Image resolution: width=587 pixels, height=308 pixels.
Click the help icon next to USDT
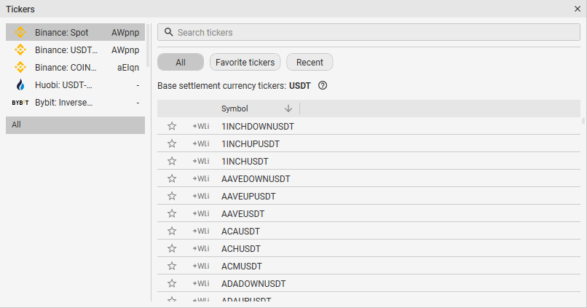(x=323, y=85)
